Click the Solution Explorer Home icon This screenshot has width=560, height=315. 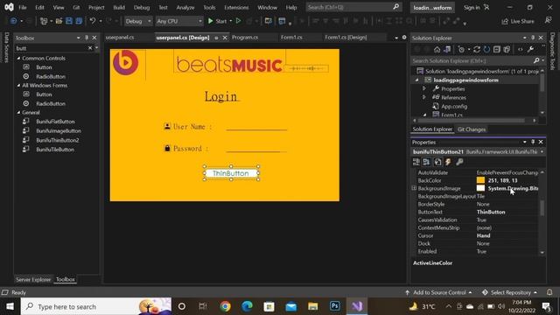[x=437, y=49]
